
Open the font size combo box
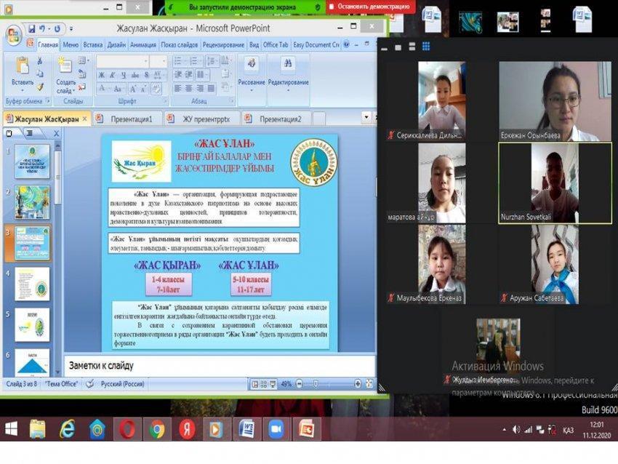158,61
